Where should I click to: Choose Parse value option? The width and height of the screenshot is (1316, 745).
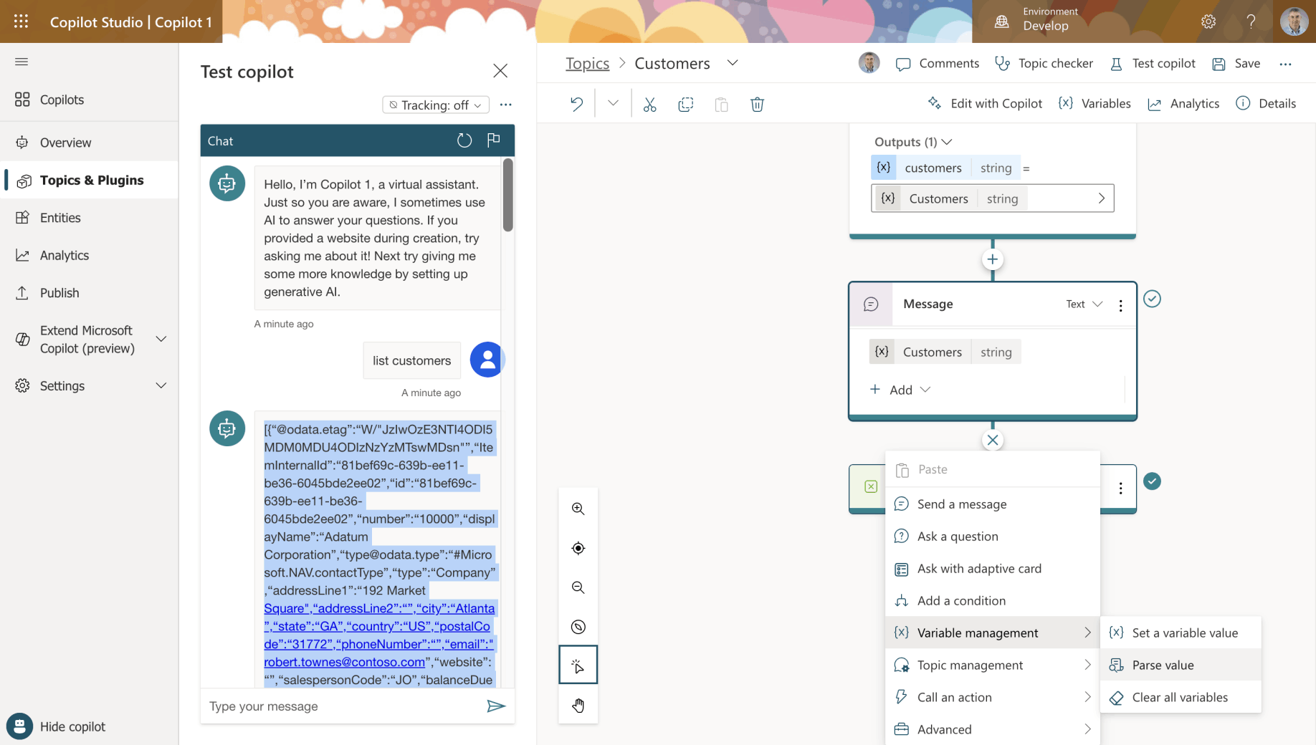tap(1181, 665)
